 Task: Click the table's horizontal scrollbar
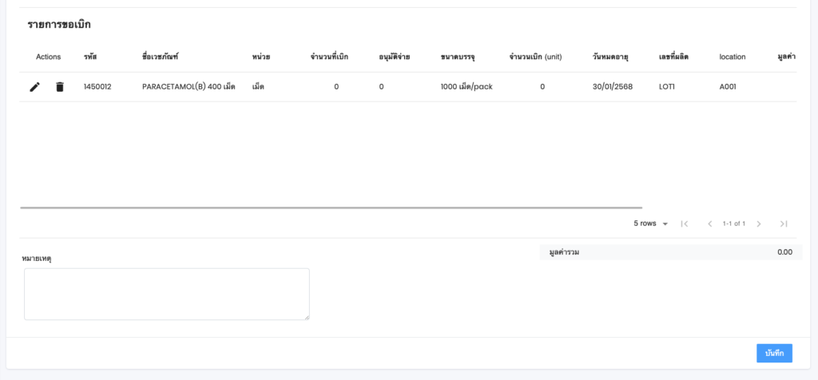(x=331, y=208)
